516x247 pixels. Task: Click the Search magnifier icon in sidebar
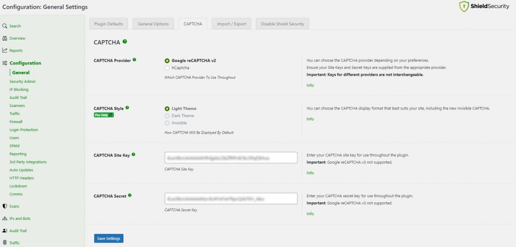coord(5,26)
